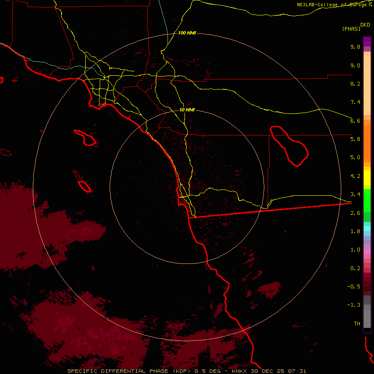Select the -1.3 scale value
374x374 pixels.
[354, 305]
